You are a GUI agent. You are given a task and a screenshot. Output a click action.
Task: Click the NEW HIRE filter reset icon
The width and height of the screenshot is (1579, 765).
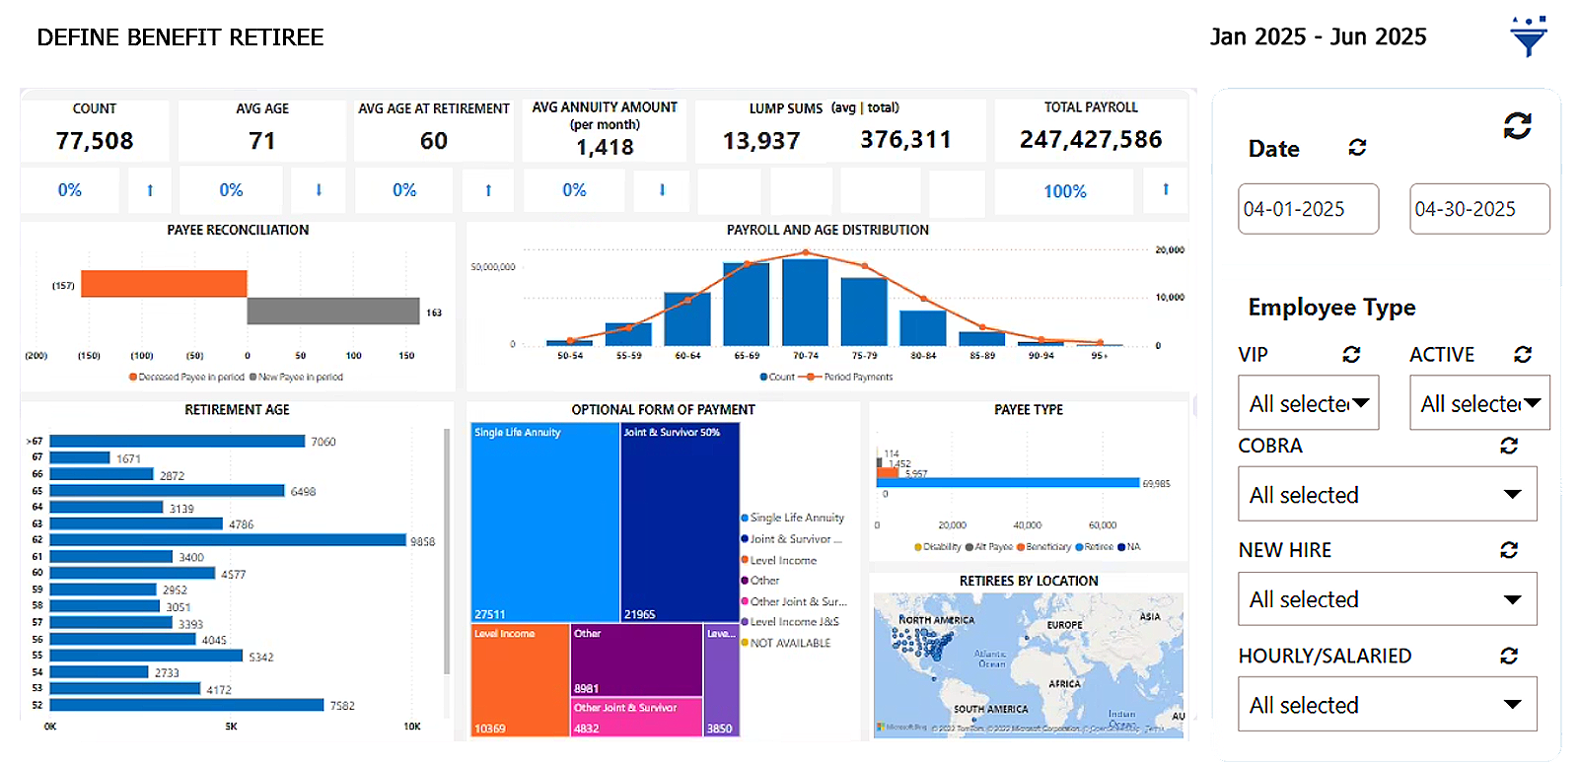tap(1509, 550)
